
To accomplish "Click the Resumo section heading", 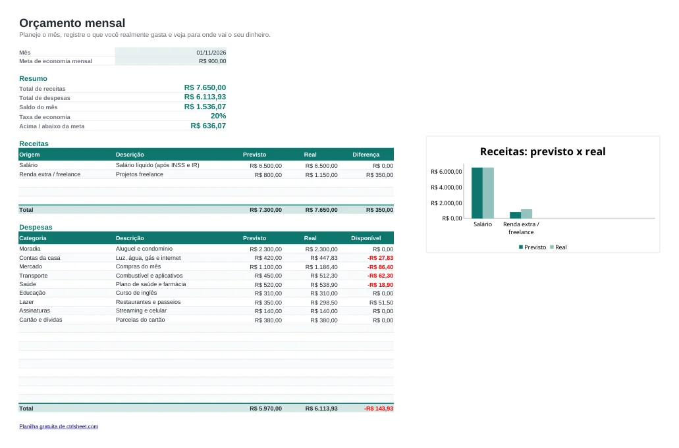I will [x=34, y=78].
